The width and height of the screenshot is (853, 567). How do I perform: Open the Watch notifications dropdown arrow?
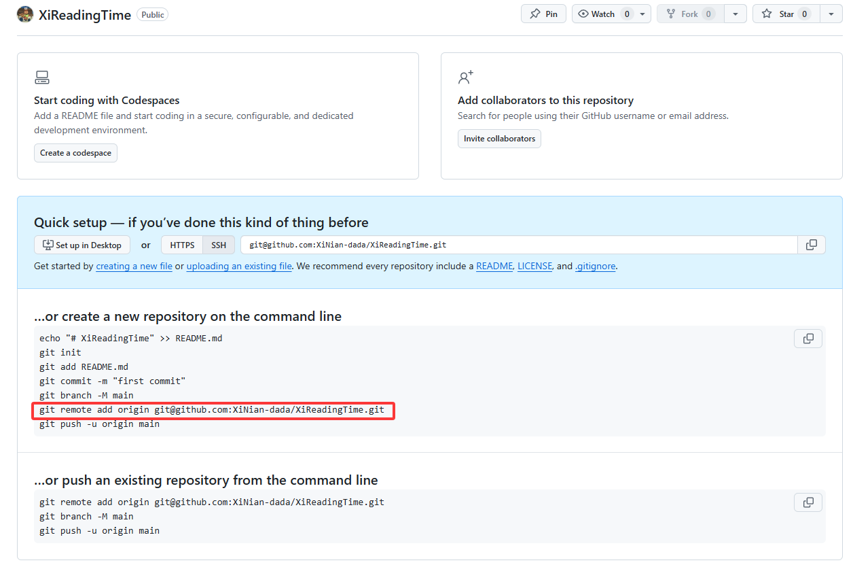point(642,14)
